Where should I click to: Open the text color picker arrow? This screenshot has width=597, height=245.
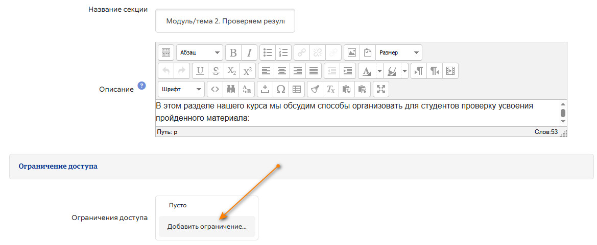[379, 71]
